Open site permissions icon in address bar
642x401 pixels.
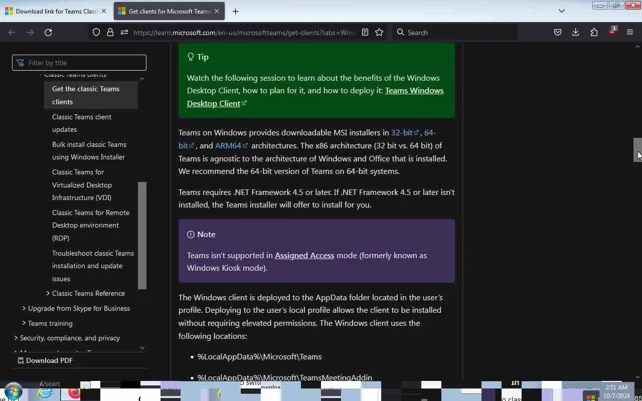click(x=124, y=32)
